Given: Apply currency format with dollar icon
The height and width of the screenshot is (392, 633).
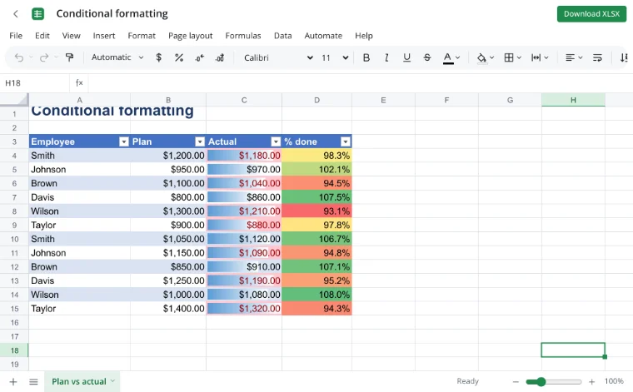Looking at the screenshot, I should pos(158,57).
